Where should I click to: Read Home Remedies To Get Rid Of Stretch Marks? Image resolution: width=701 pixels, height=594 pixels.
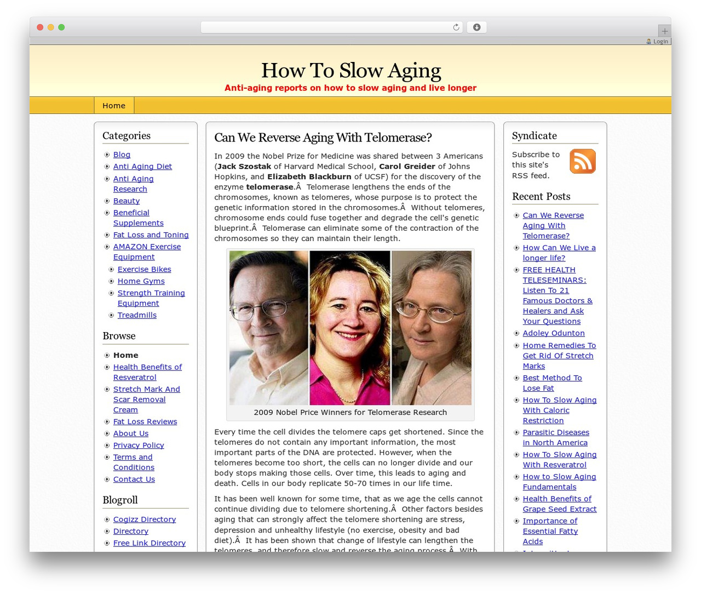tap(559, 356)
